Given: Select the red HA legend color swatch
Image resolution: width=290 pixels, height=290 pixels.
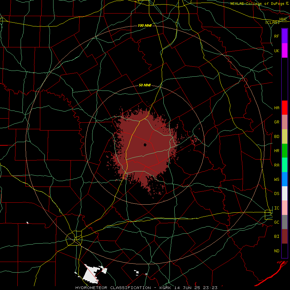Looking at the screenshot, I should click(285, 108).
